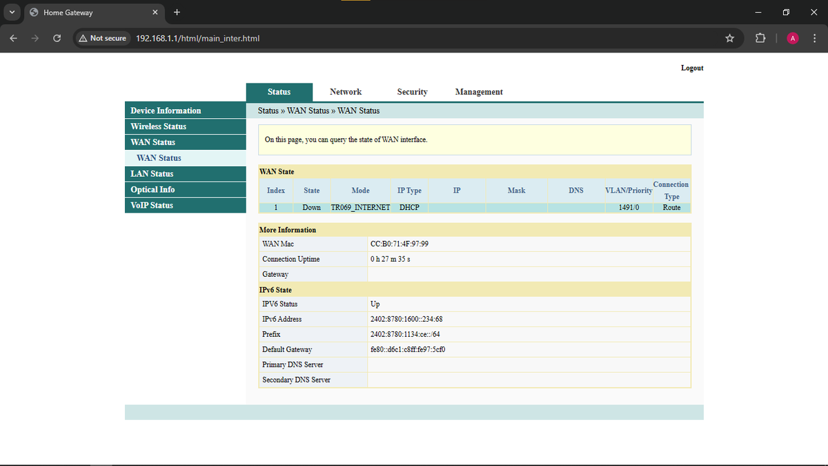
Task: Click the Connection Type column header
Action: pyautogui.click(x=671, y=191)
